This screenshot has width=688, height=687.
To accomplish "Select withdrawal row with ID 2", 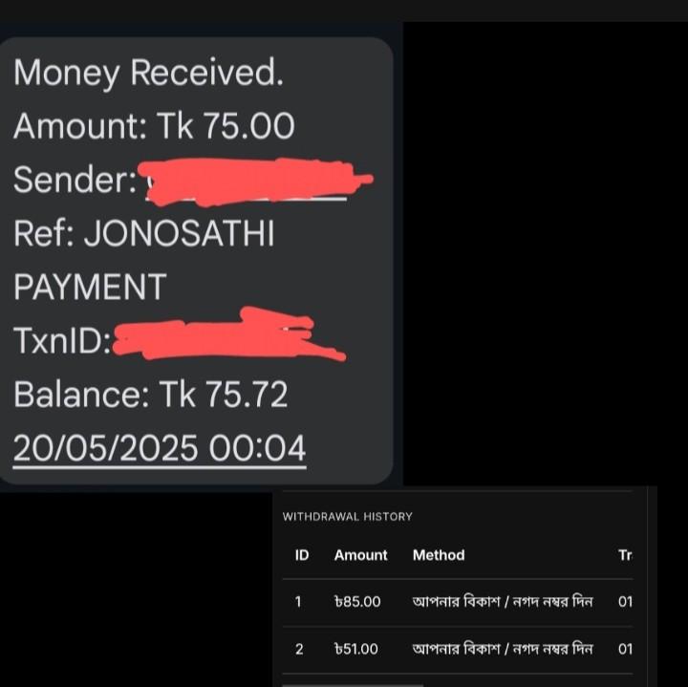I will (x=458, y=650).
